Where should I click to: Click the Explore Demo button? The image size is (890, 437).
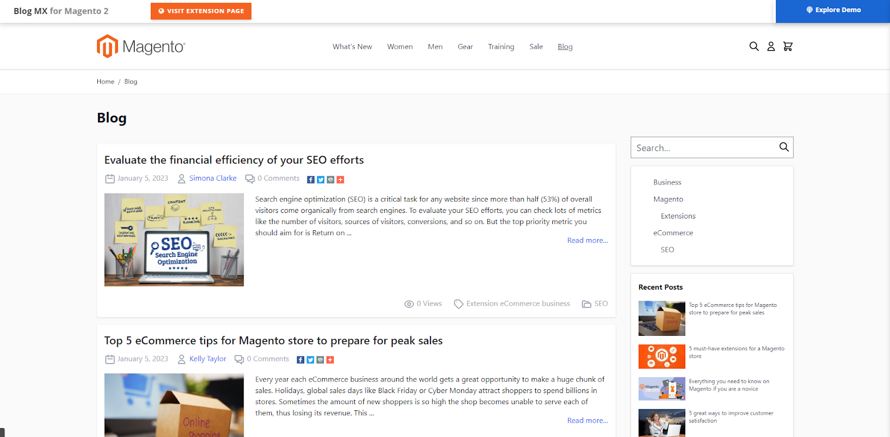pyautogui.click(x=833, y=11)
